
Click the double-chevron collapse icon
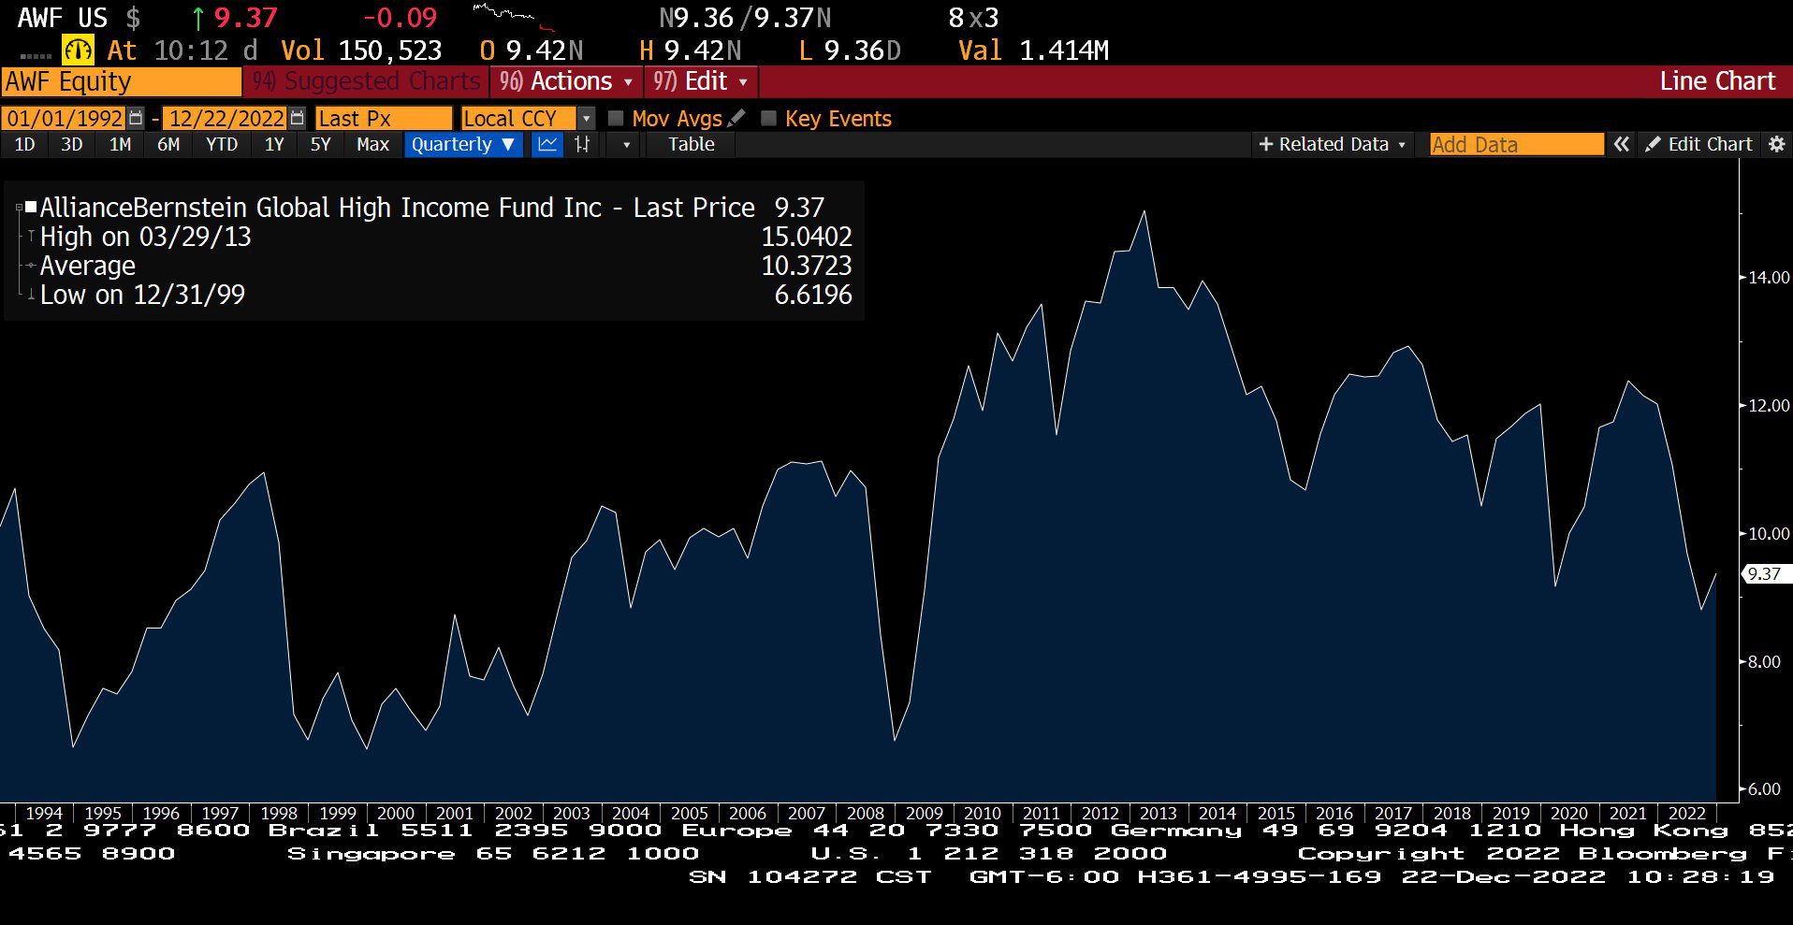[1621, 144]
